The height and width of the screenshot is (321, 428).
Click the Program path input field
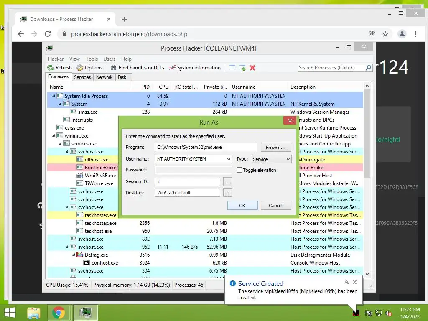(206, 147)
